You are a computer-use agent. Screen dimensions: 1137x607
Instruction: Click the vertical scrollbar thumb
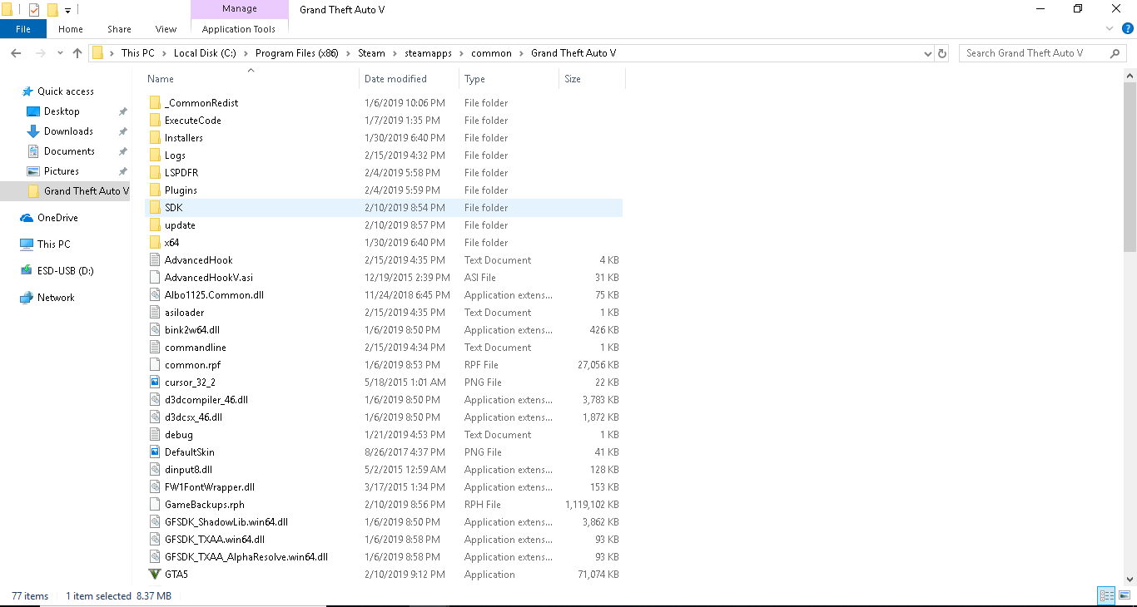[x=1130, y=166]
